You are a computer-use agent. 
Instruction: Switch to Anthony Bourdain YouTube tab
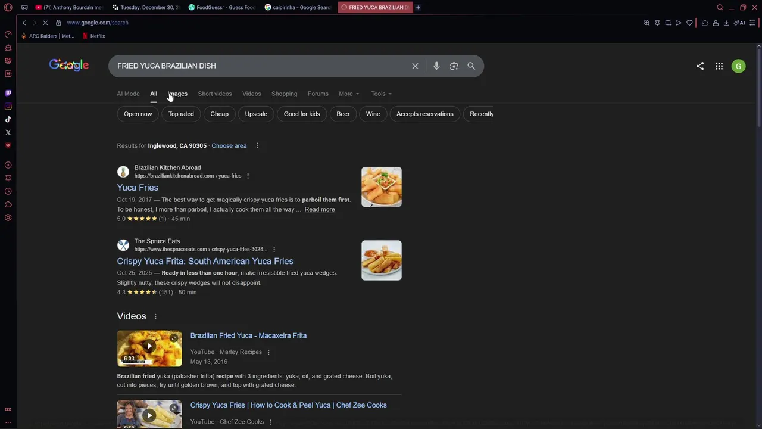pyautogui.click(x=68, y=7)
